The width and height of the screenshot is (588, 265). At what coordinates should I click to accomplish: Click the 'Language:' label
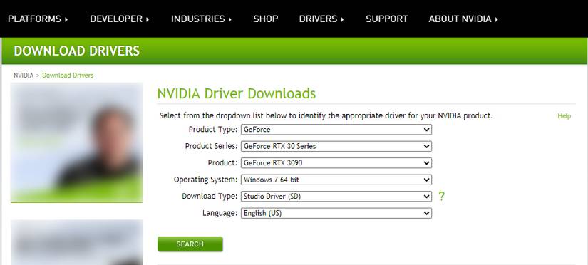pyautogui.click(x=220, y=213)
